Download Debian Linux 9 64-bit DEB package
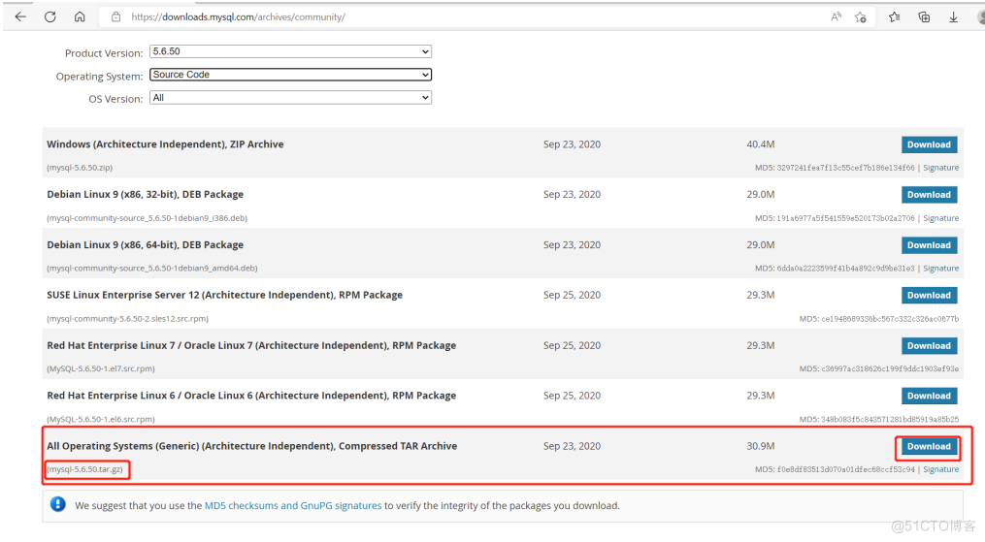Screen dimensions: 985x542 tap(929, 245)
